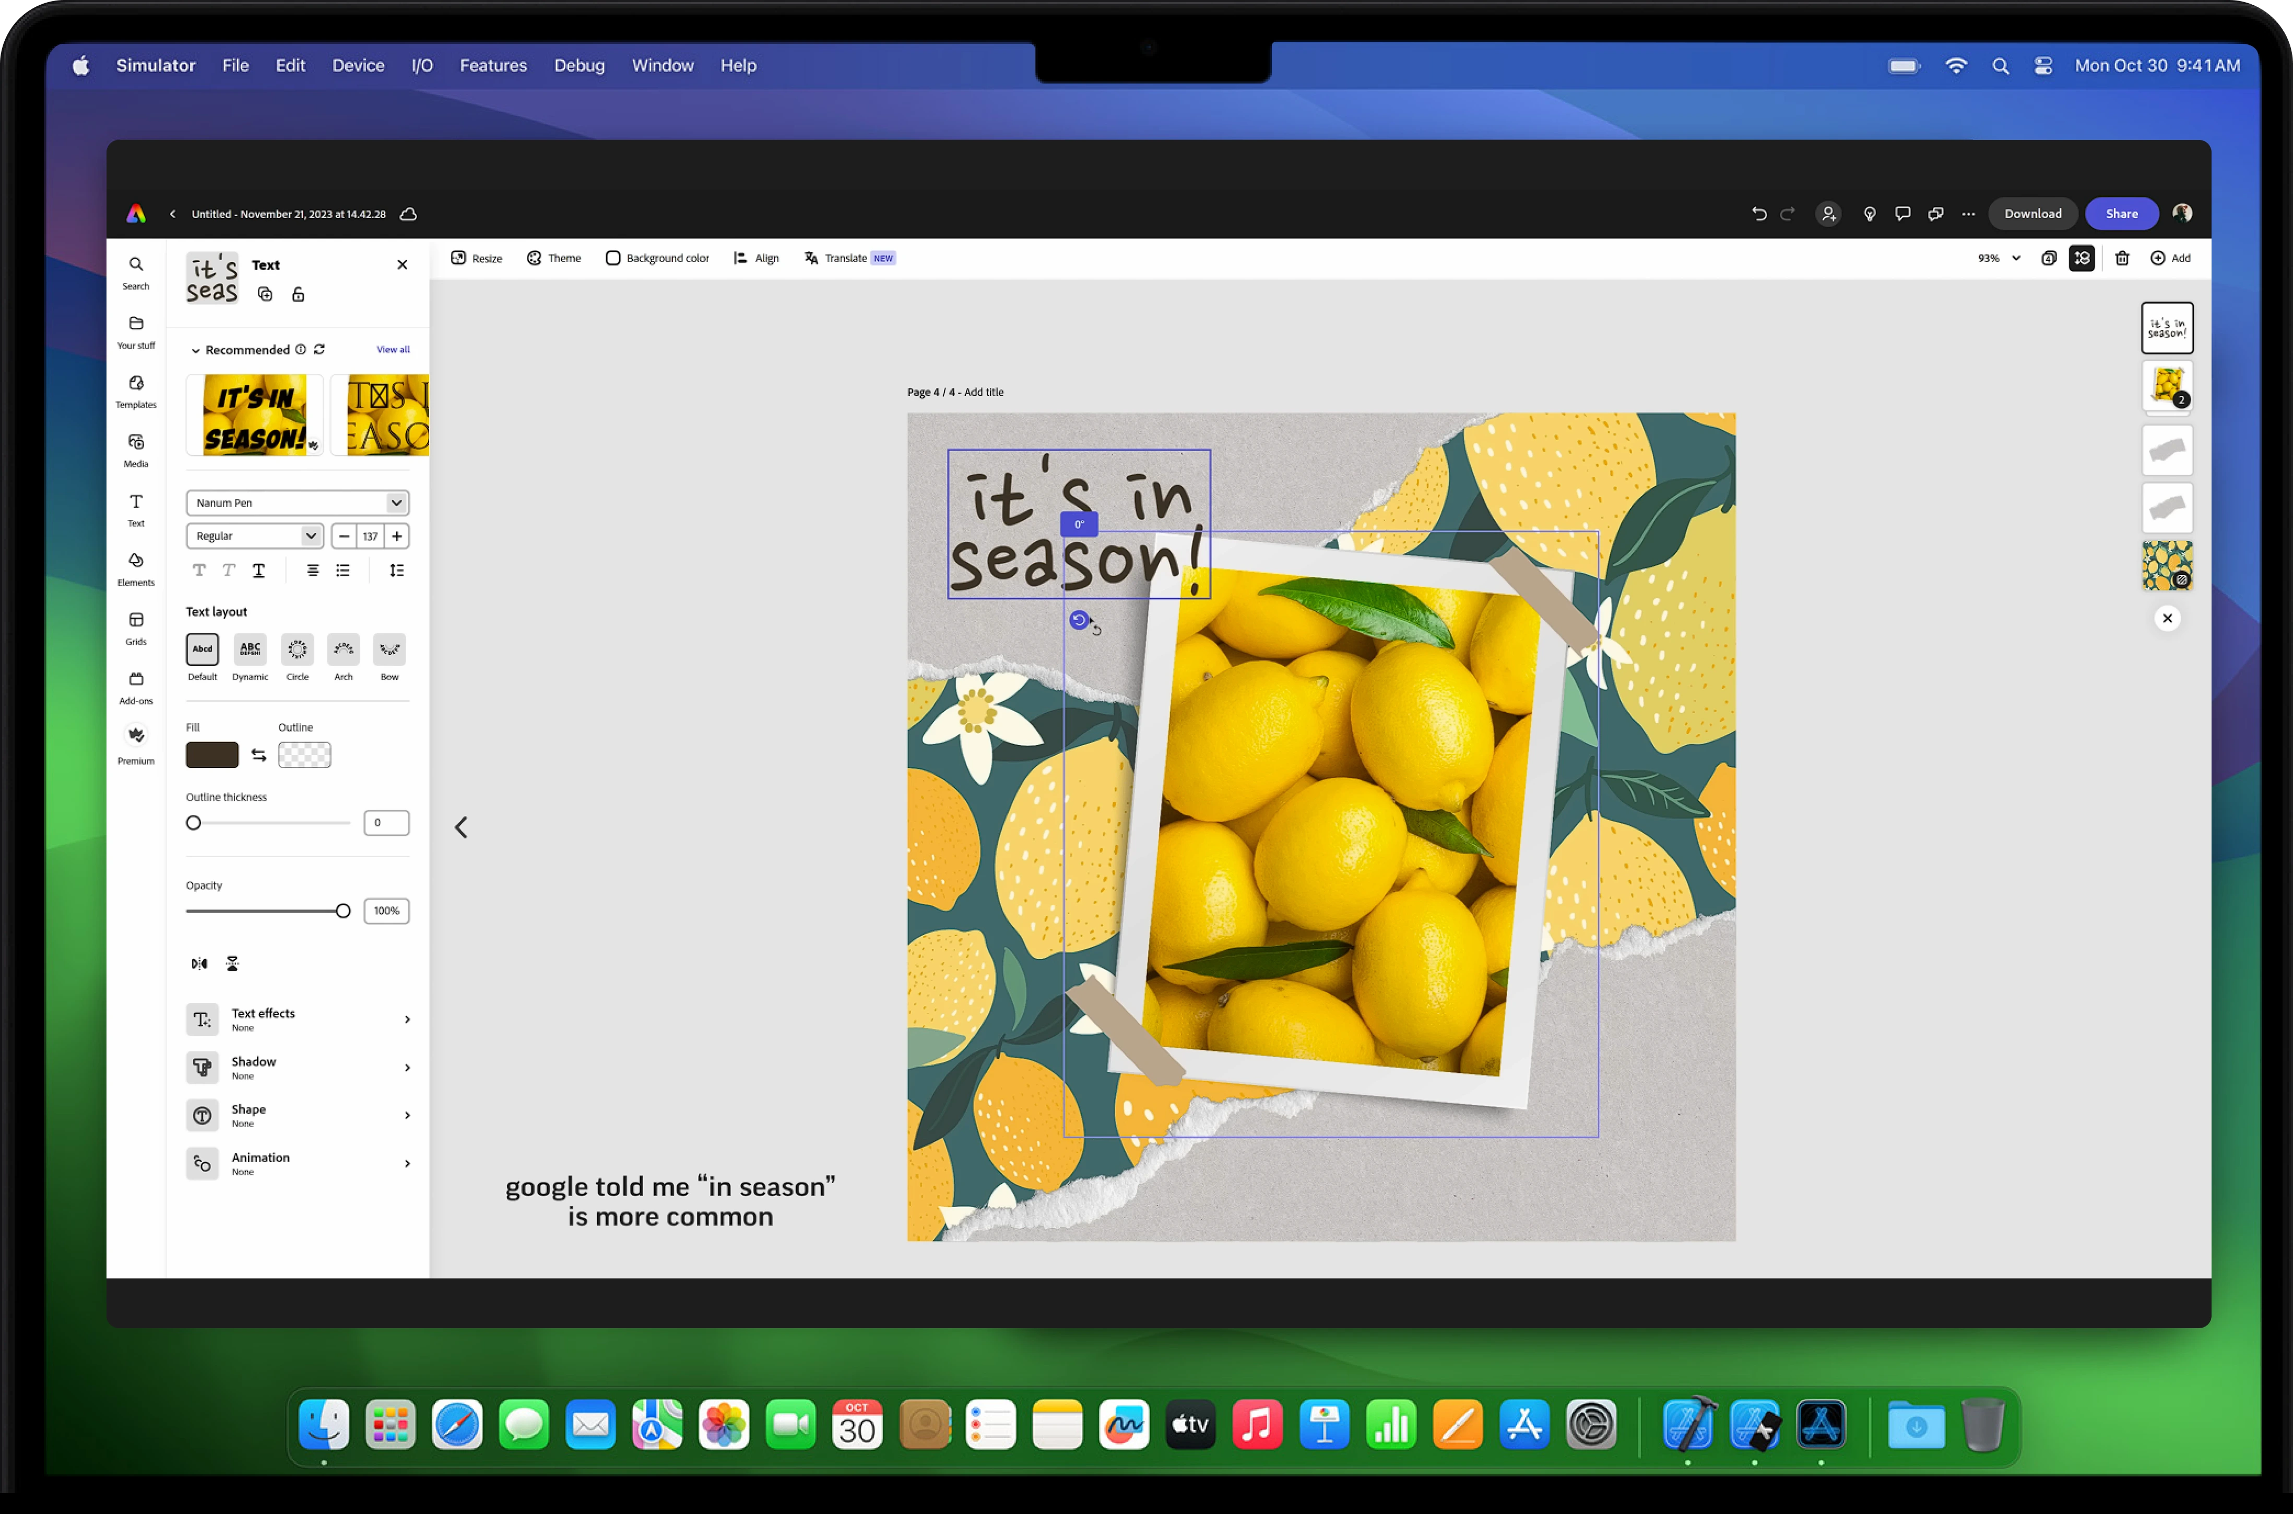Click the trash delete page icon
2293x1514 pixels.
2121,258
